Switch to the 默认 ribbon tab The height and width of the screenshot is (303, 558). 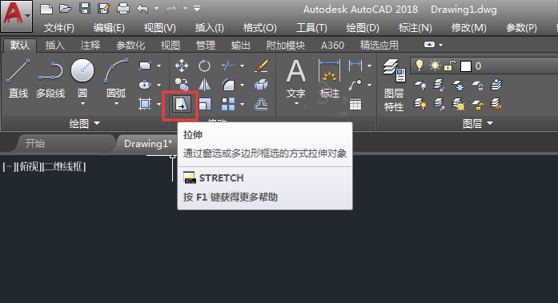[x=19, y=45]
